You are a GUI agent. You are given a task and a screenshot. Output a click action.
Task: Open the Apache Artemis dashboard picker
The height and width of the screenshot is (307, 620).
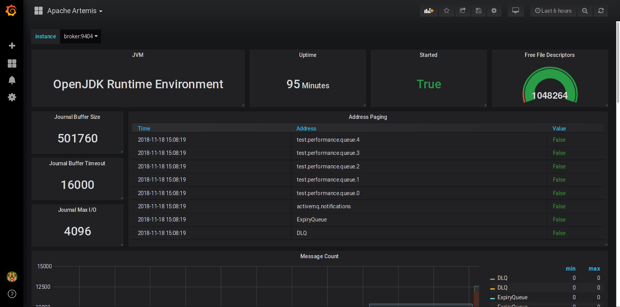click(74, 11)
